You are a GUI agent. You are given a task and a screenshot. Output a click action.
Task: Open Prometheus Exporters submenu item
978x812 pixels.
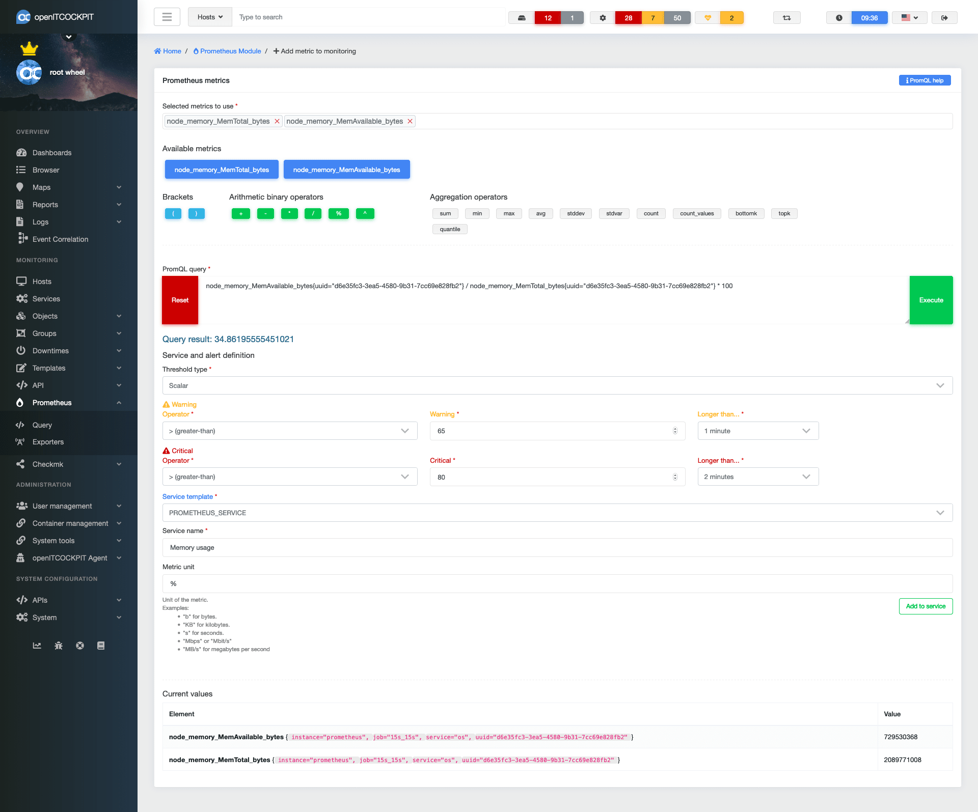pos(69,442)
